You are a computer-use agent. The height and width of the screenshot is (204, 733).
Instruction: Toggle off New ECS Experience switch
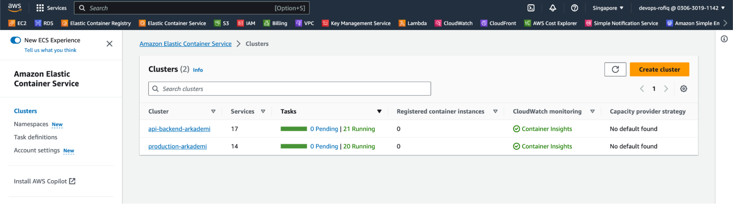pyautogui.click(x=16, y=40)
